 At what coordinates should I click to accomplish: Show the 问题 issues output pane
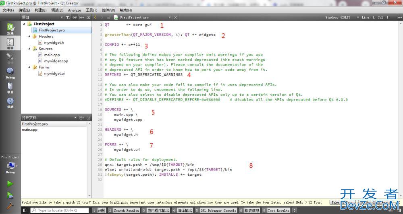[x=99, y=210]
